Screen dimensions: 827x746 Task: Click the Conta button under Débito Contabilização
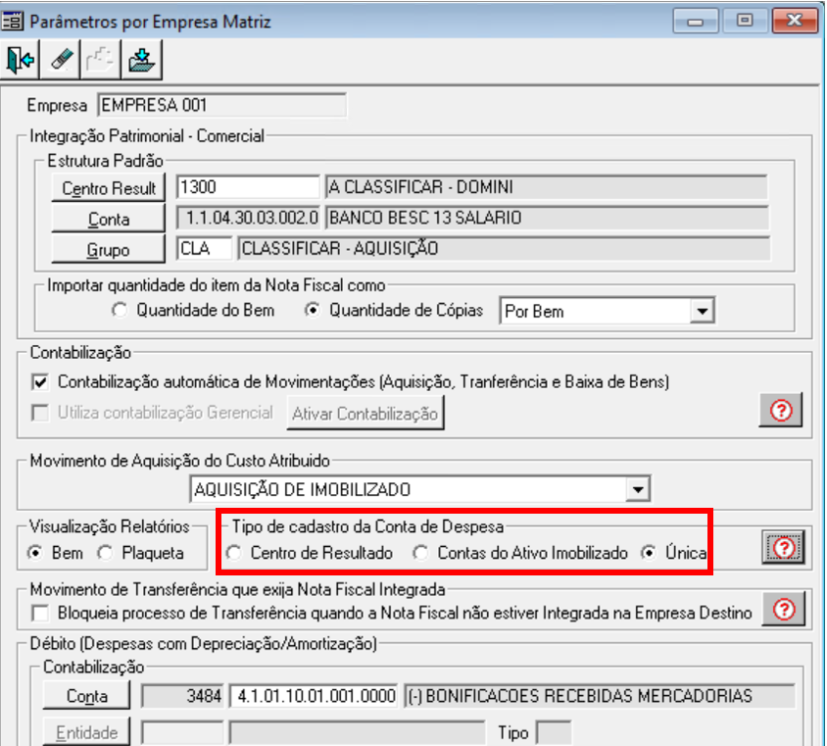point(86,696)
